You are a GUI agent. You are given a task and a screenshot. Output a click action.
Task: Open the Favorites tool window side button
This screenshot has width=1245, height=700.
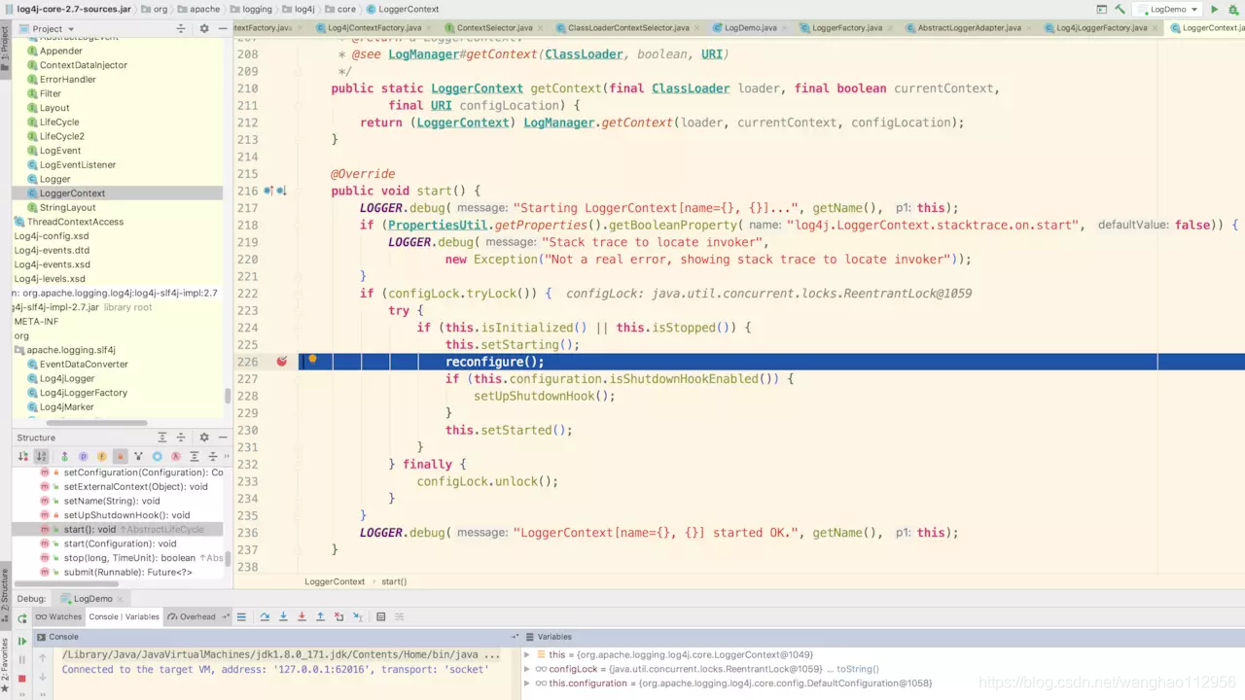pos(5,663)
